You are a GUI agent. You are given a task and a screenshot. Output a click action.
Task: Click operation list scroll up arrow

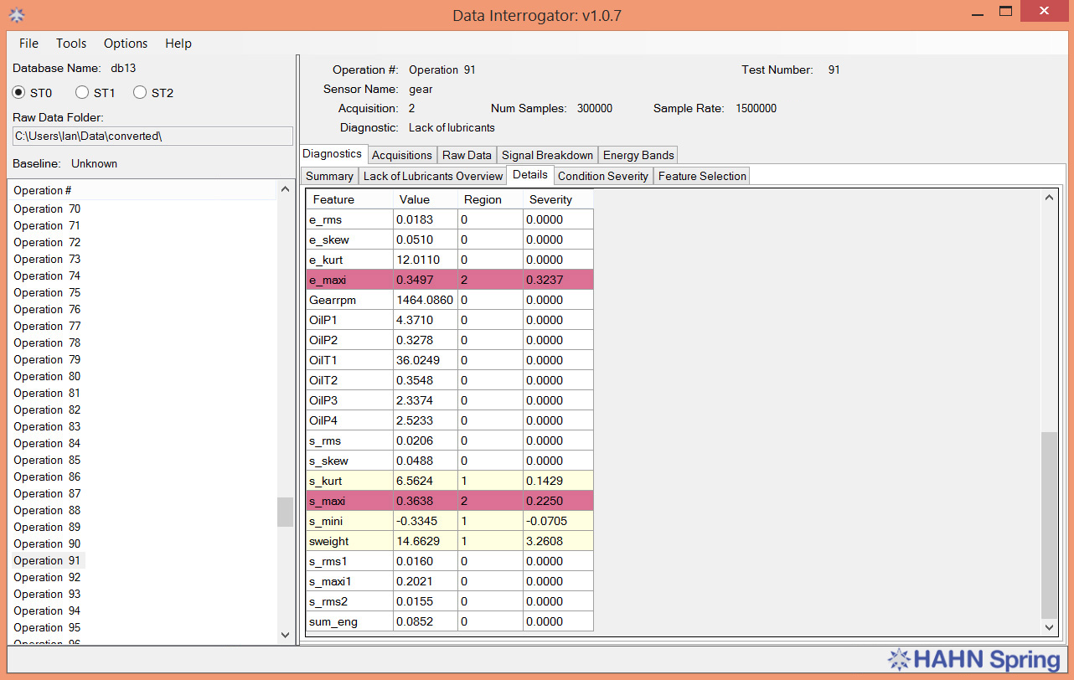tap(285, 188)
